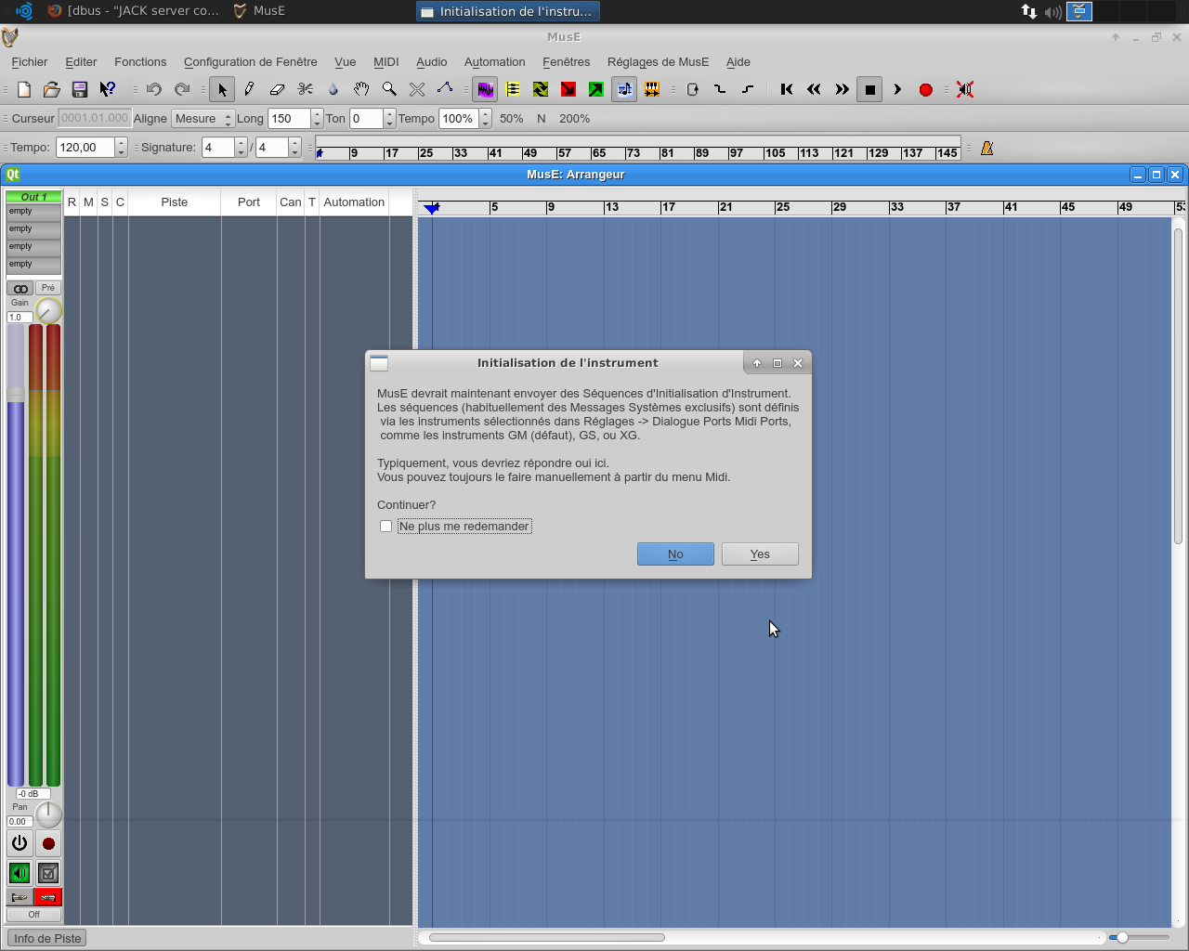Screen dimensions: 1189x951
Task: Click the 'Info de Piste' button
Action: point(47,938)
